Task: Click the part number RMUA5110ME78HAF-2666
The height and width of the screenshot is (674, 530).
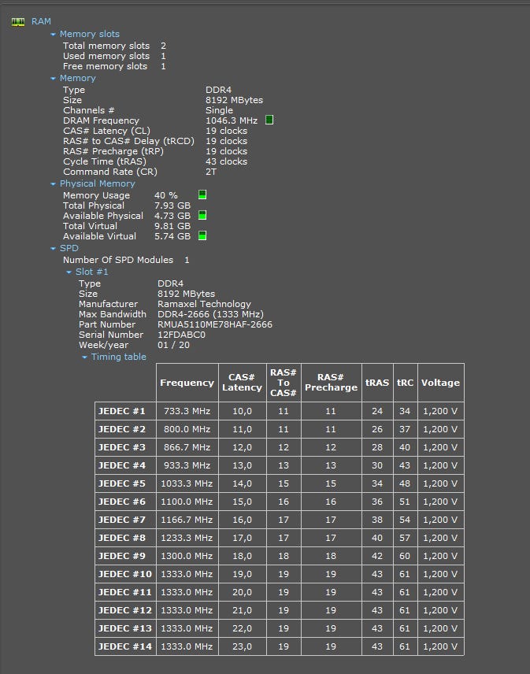Action: (215, 324)
